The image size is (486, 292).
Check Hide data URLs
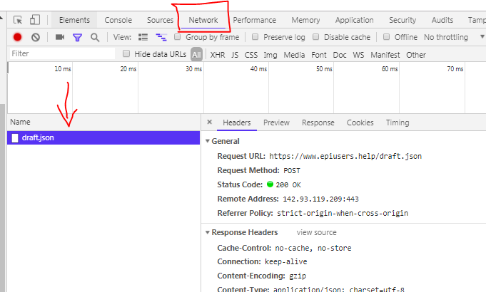click(x=126, y=54)
